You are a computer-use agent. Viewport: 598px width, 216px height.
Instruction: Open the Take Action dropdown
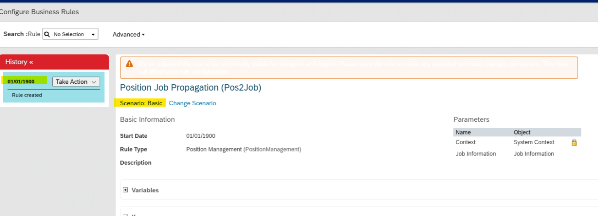tap(76, 81)
